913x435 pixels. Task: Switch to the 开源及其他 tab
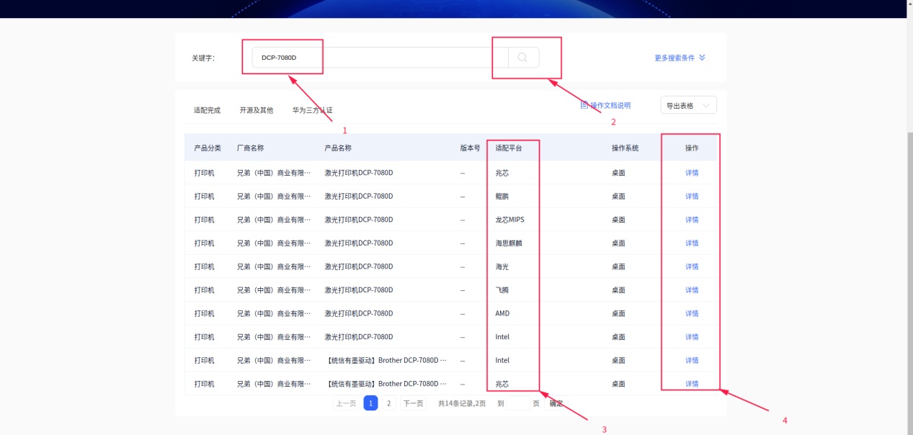(257, 110)
